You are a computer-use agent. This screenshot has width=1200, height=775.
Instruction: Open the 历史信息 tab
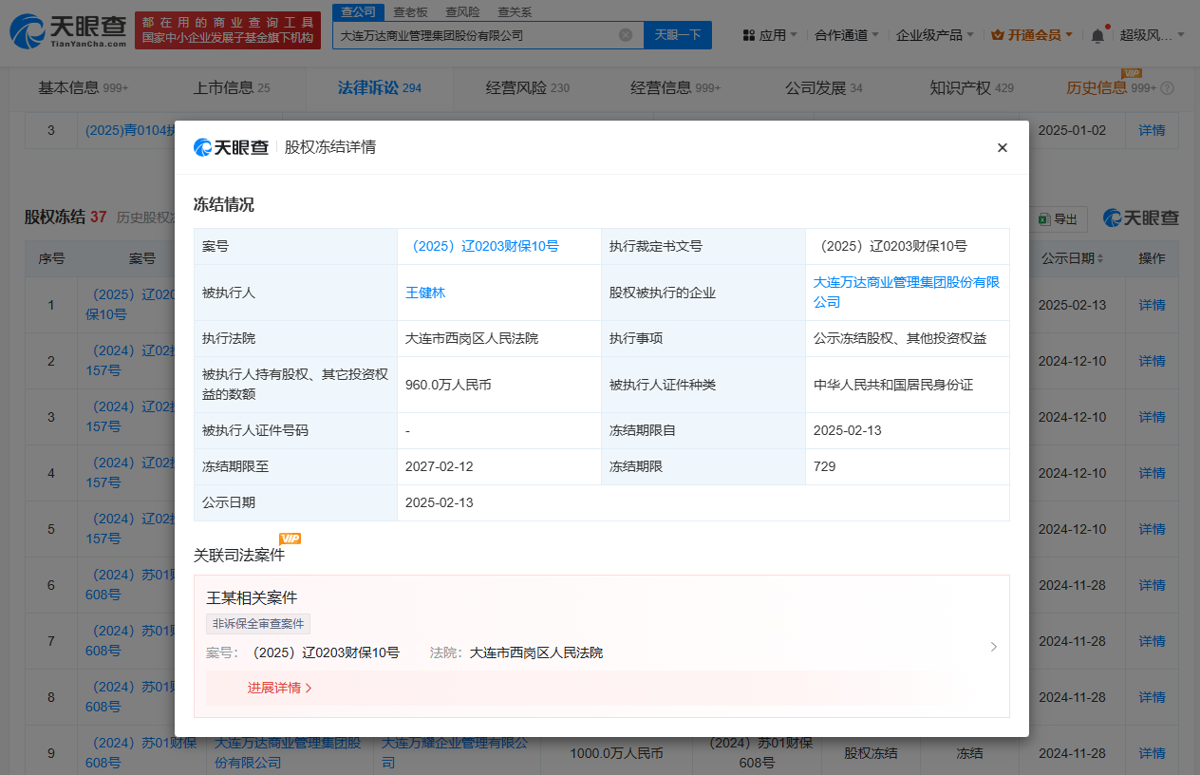tap(1097, 88)
